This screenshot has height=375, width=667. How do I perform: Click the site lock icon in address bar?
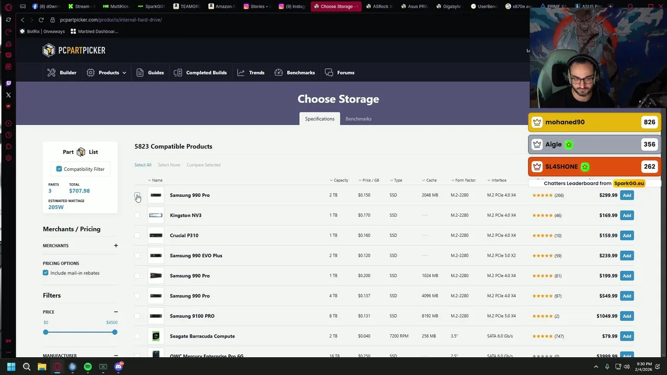[x=53, y=20]
